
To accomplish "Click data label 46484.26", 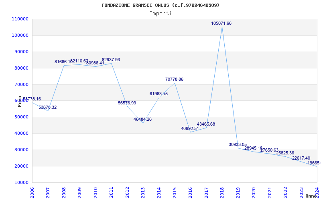I will point(143,119).
